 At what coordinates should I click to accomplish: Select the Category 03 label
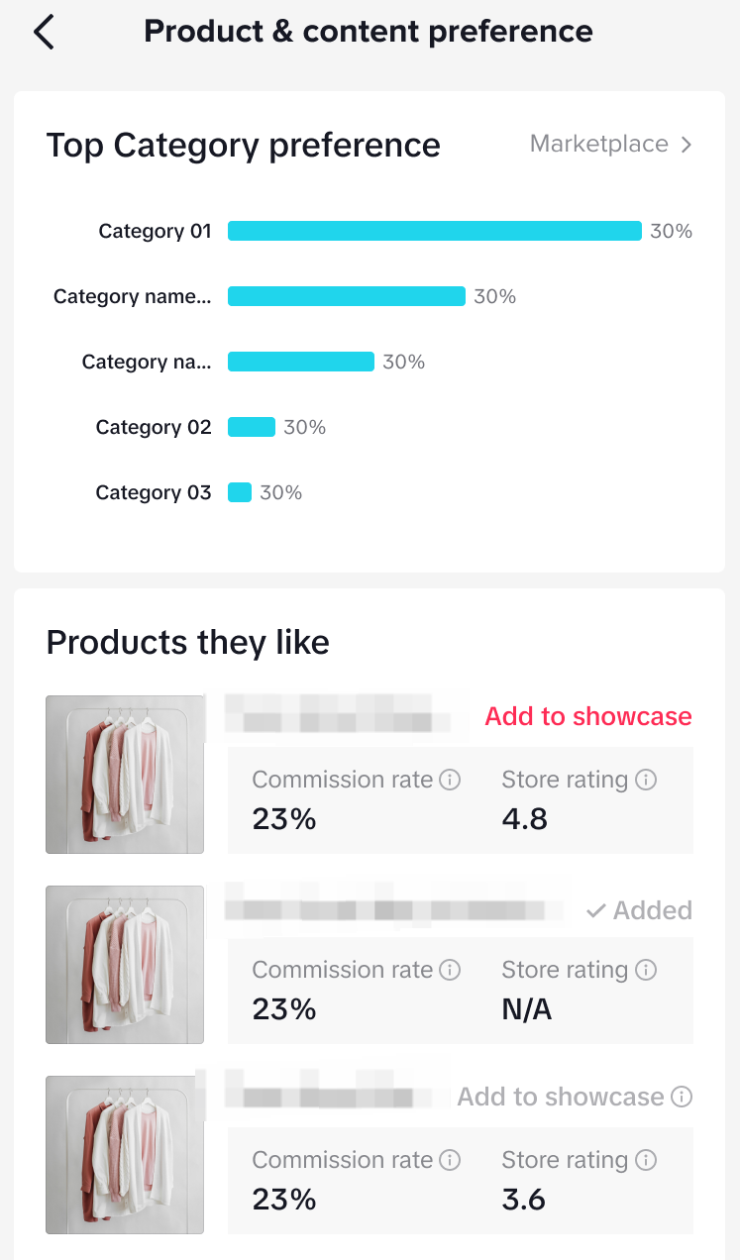(x=154, y=492)
